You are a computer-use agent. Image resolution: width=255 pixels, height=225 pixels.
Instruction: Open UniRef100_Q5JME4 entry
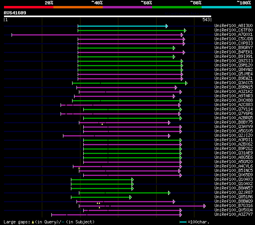(x=233, y=74)
